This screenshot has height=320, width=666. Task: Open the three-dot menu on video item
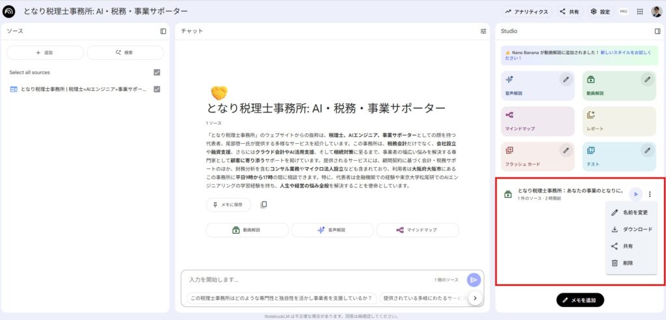click(x=650, y=194)
